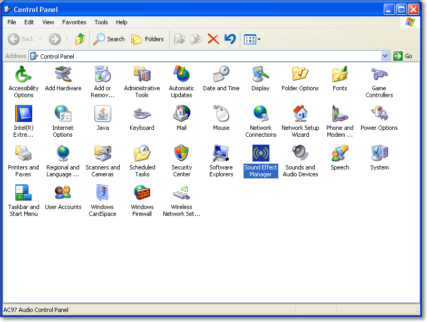Select Scanners and Cameras
The image size is (427, 322).
(x=103, y=160)
